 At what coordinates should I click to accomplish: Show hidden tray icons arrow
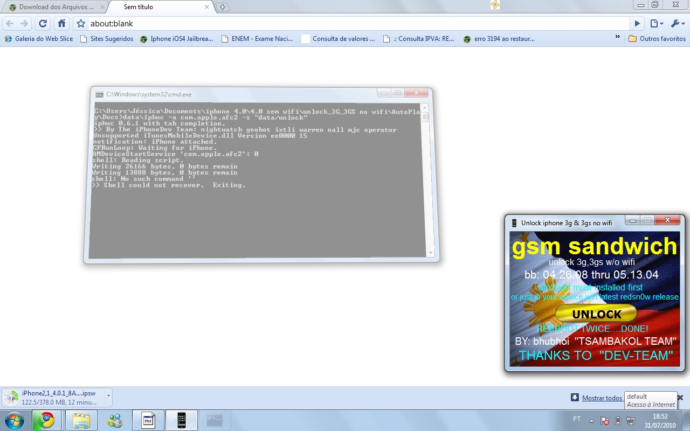592,420
